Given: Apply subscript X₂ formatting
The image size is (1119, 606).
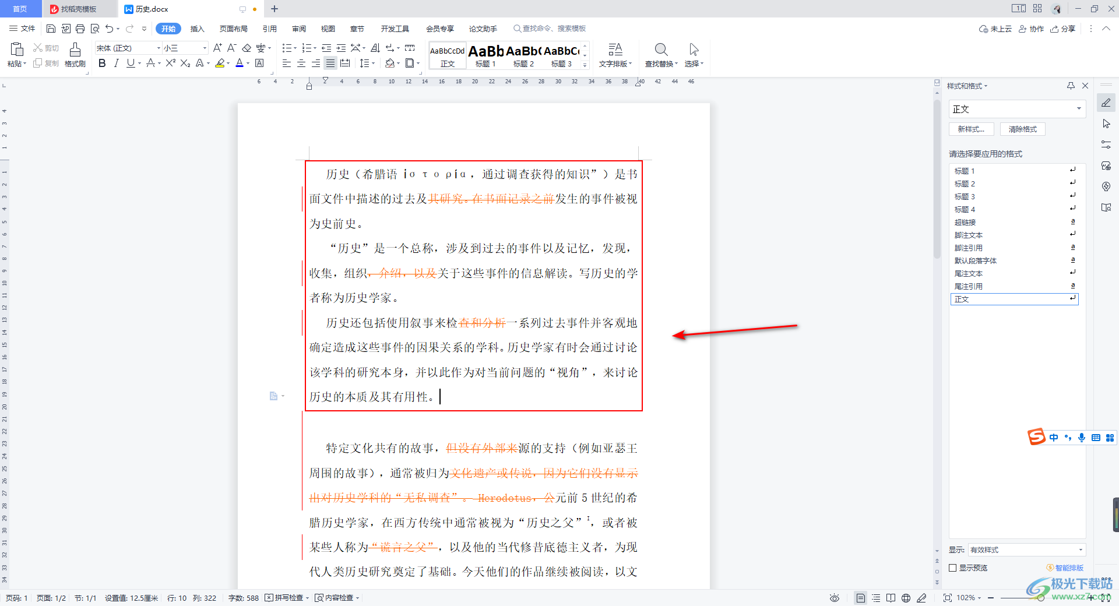Looking at the screenshot, I should pyautogui.click(x=185, y=63).
